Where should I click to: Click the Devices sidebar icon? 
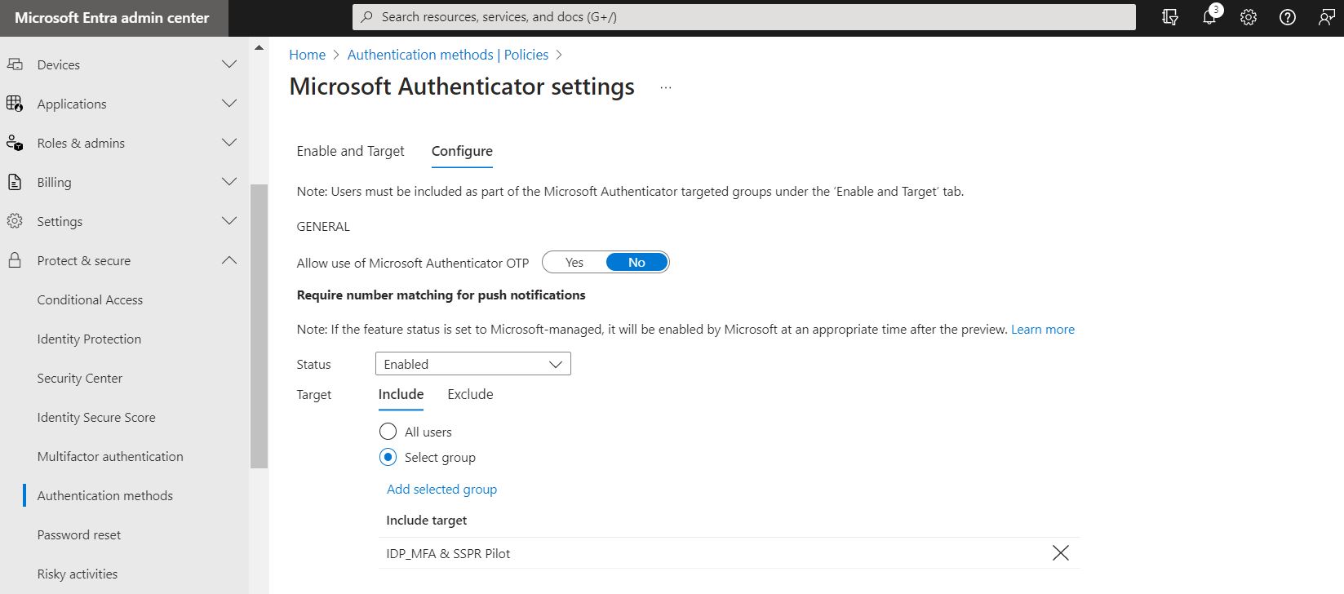click(x=15, y=64)
